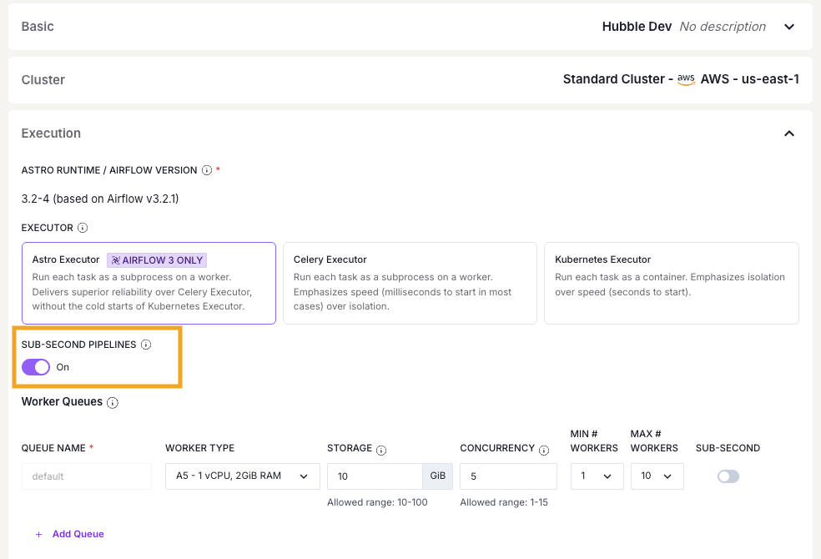Viewport: 821px width, 559px height.
Task: Click info icon next to Executor label
Action: point(83,228)
